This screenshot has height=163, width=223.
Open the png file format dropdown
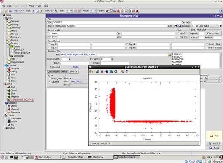tap(176, 26)
